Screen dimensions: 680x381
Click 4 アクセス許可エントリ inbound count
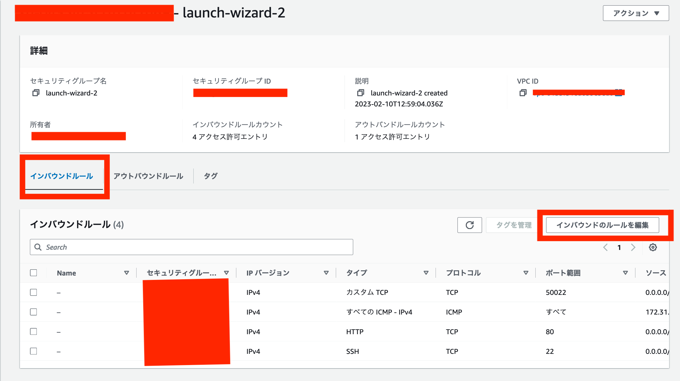[x=230, y=137]
